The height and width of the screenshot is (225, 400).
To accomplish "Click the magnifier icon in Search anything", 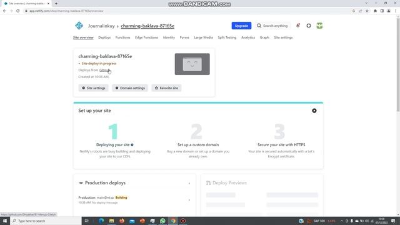I will (x=259, y=26).
